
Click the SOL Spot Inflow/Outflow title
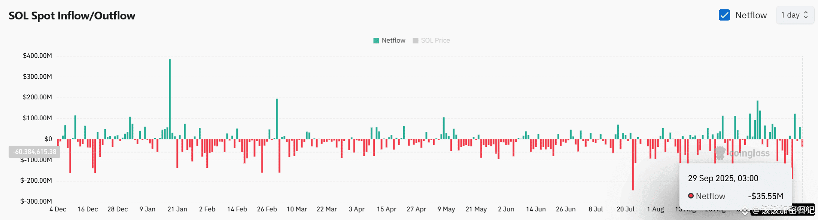pyautogui.click(x=72, y=16)
